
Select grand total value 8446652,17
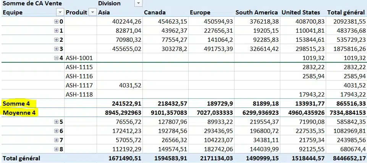347,158
